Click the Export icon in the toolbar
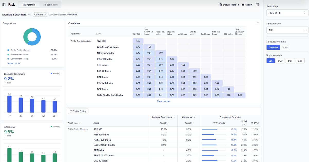Viewport: 309px width, 162px height. pos(243,4)
